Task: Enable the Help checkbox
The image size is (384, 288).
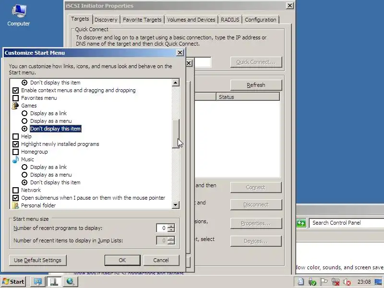Action: (x=15, y=136)
